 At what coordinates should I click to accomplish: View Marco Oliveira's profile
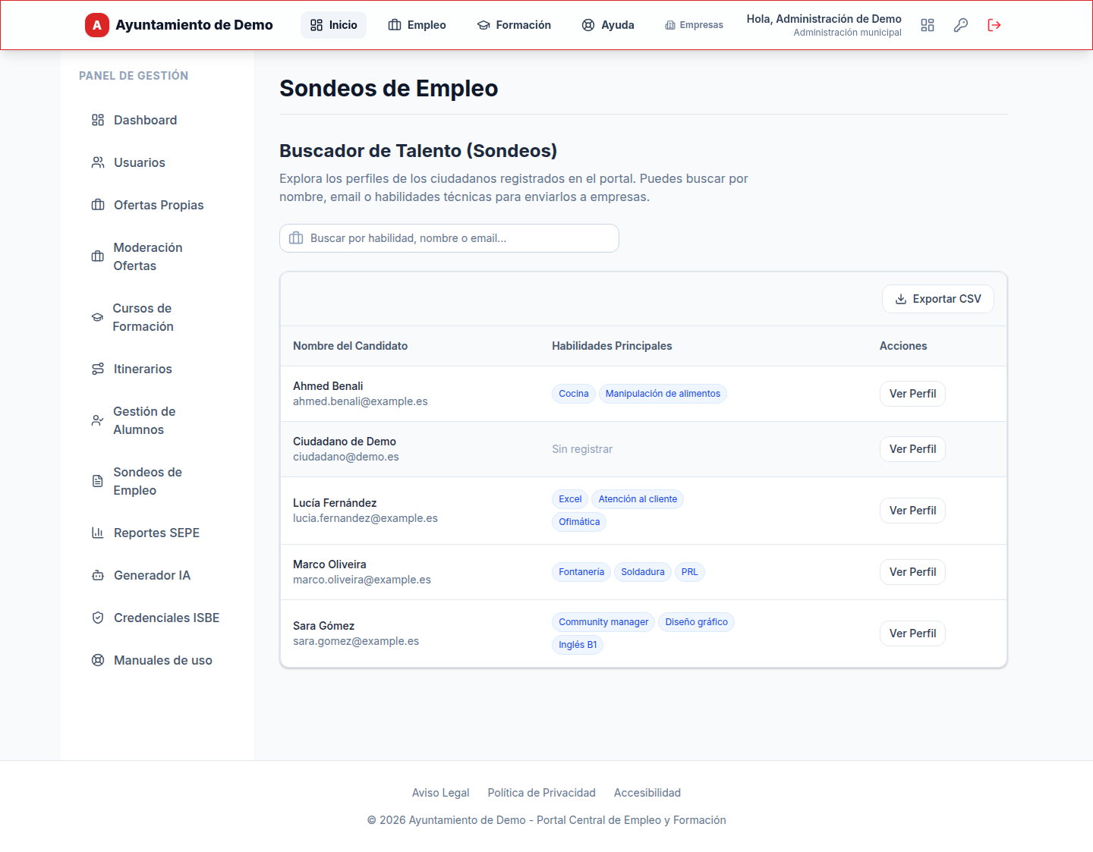pos(912,572)
